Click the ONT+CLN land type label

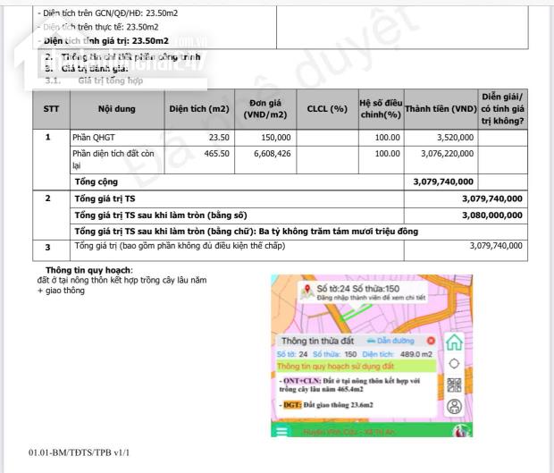(x=300, y=381)
